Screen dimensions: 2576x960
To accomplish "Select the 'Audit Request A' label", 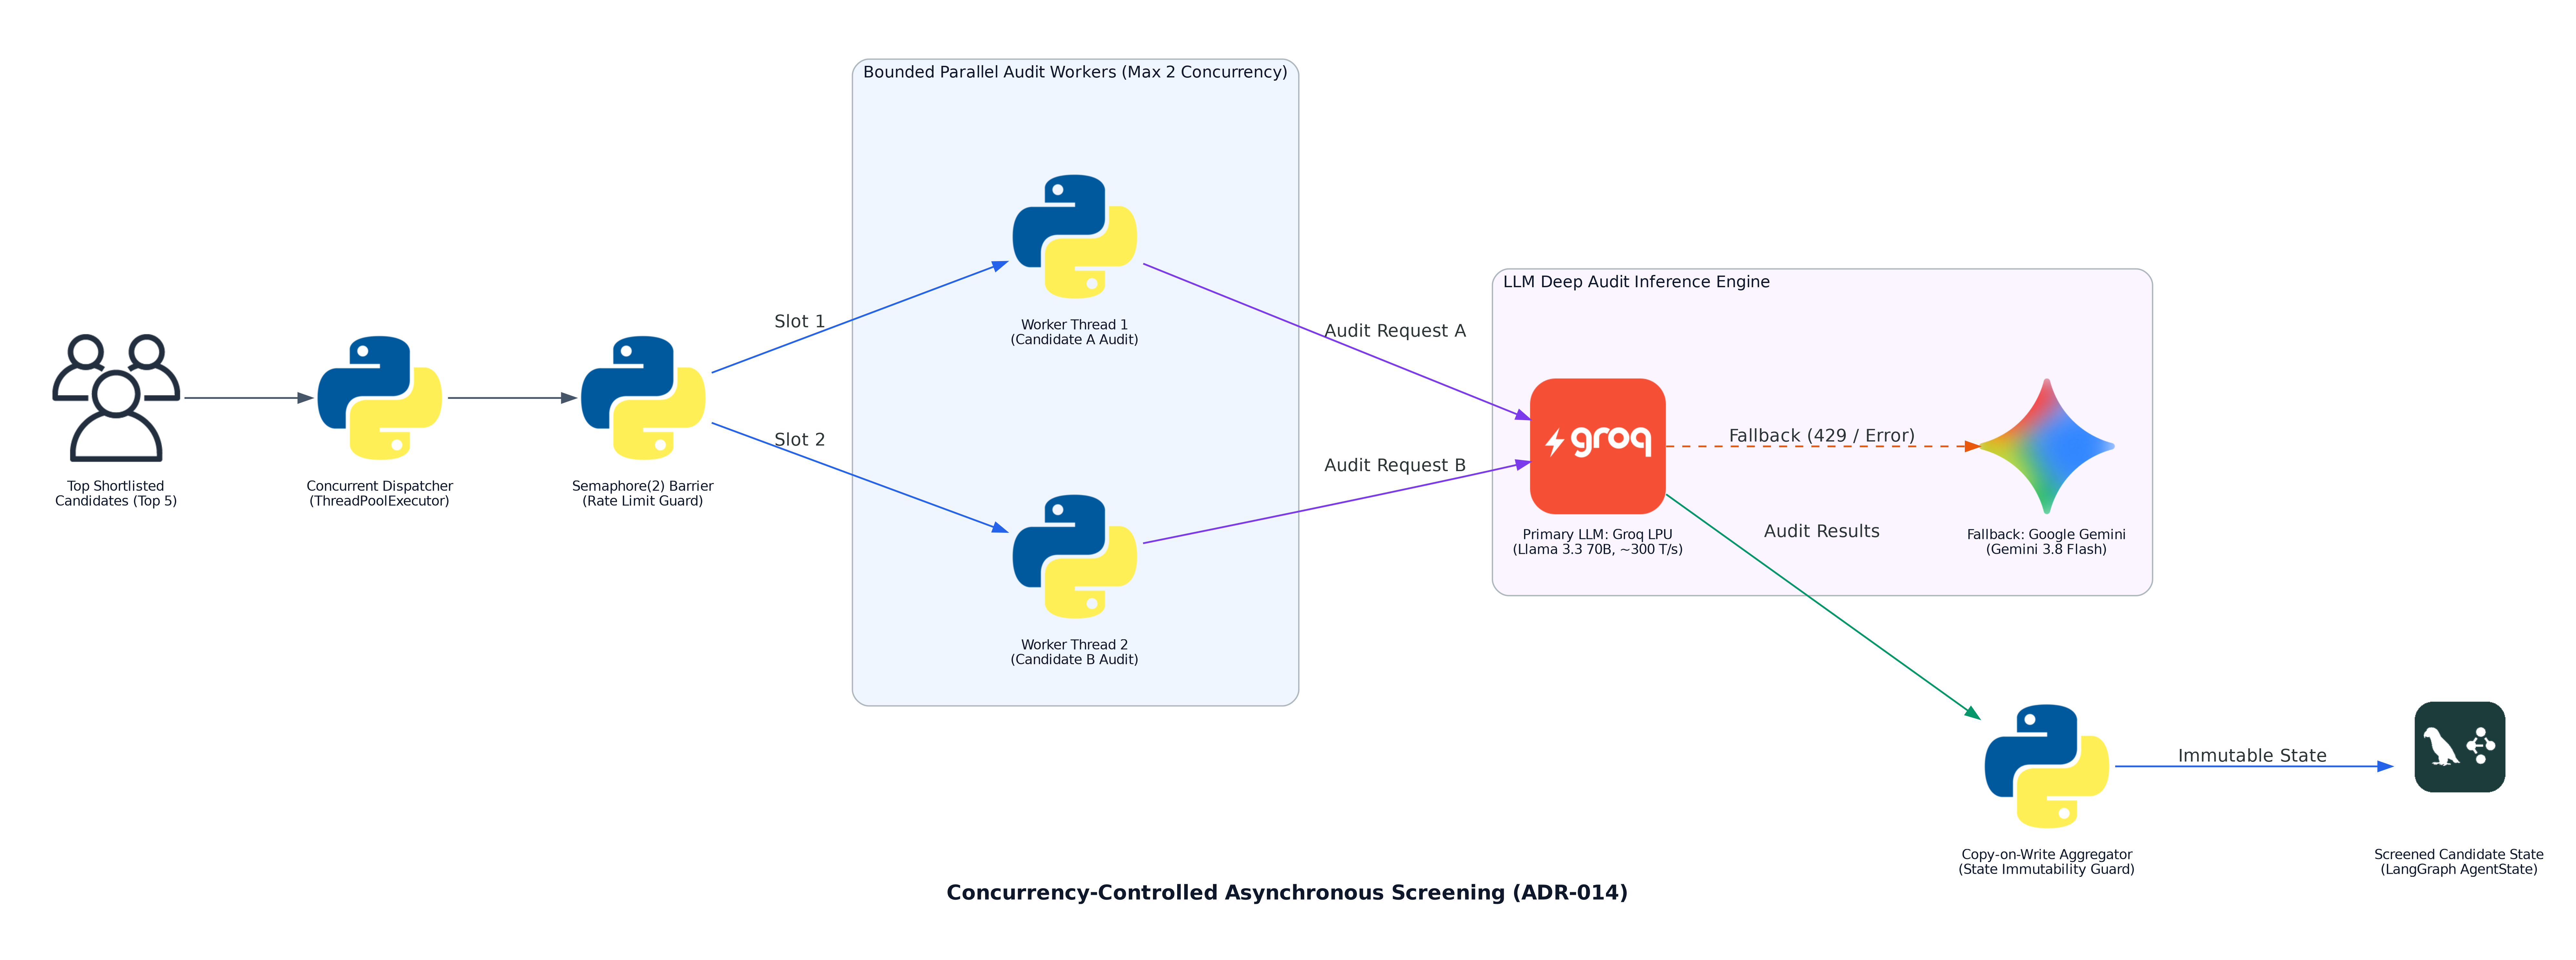I will [x=1395, y=331].
